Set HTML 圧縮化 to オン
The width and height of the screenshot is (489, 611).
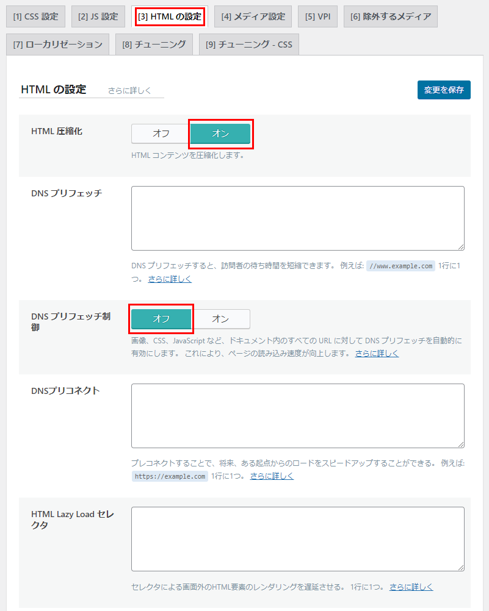click(220, 134)
